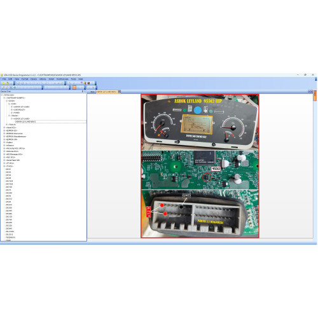Viewport: 318px width, 318px height.
Task: Select ASHOK LEYLAND 95512 tree entry
Action: (x=25, y=121)
